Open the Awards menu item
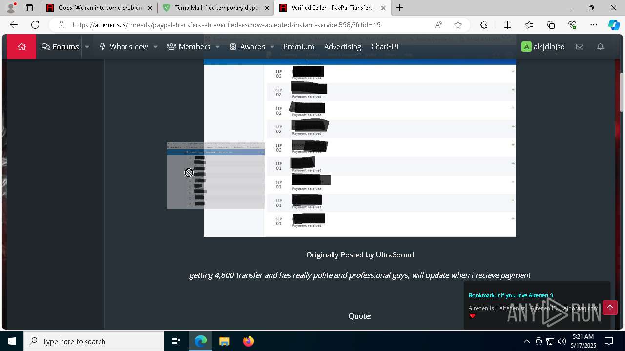The image size is (625, 351). click(x=247, y=47)
